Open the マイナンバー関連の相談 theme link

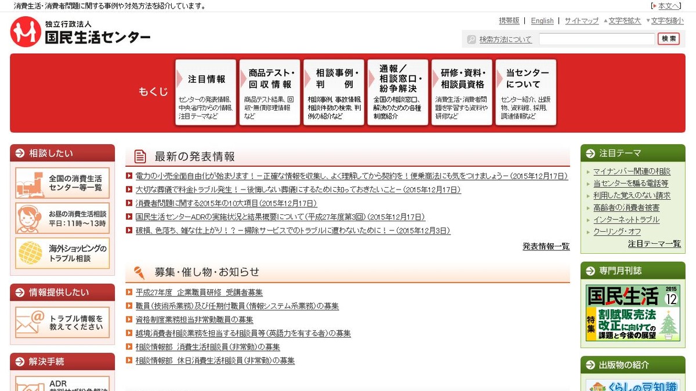(x=632, y=171)
